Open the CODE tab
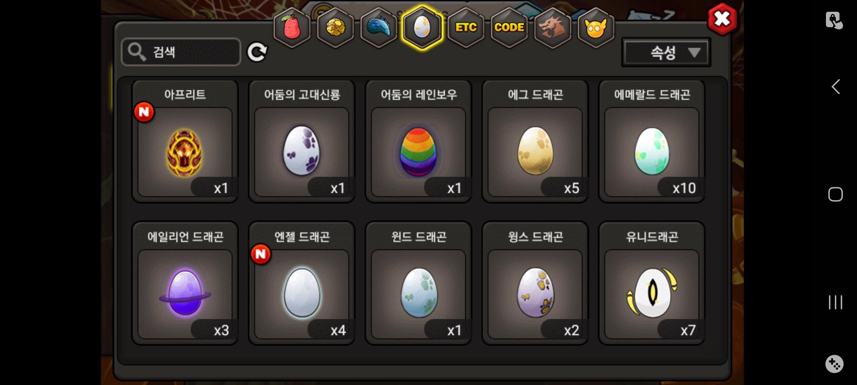The image size is (857, 385). pyautogui.click(x=509, y=27)
